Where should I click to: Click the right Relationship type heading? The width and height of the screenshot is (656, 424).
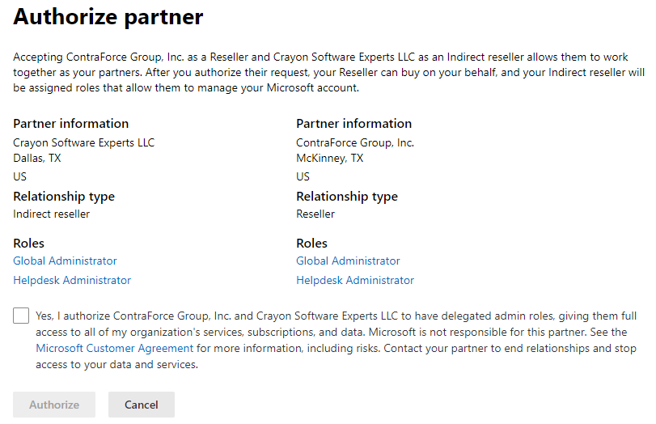[x=347, y=197]
